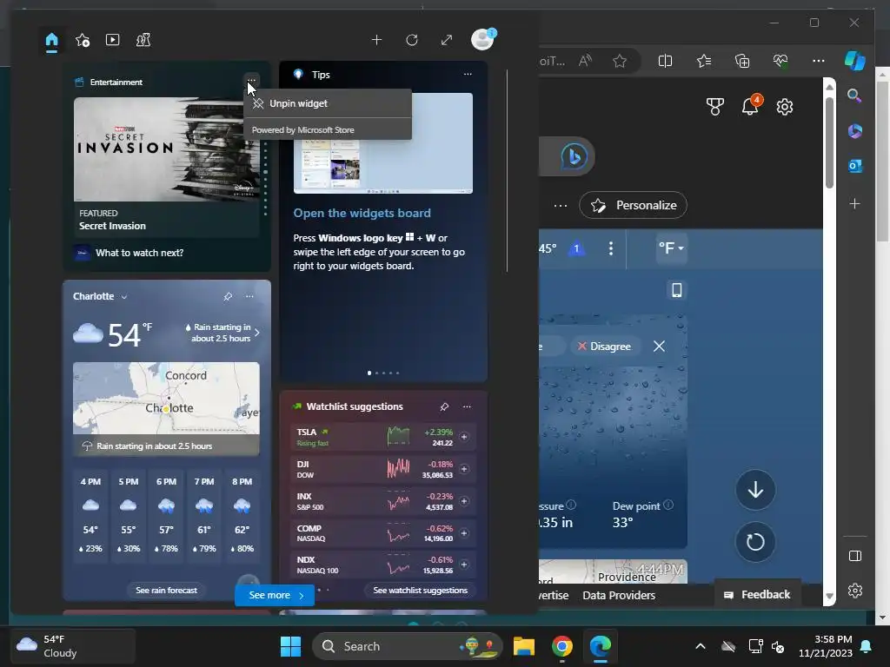The height and width of the screenshot is (667, 890).
Task: Open the widgets board tip link
Action: click(362, 214)
